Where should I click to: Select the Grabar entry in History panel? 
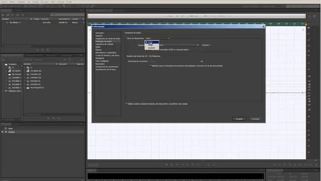pos(43,132)
